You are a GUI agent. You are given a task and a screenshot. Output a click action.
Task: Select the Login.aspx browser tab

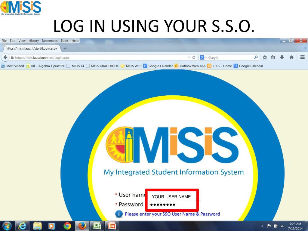click(32, 48)
